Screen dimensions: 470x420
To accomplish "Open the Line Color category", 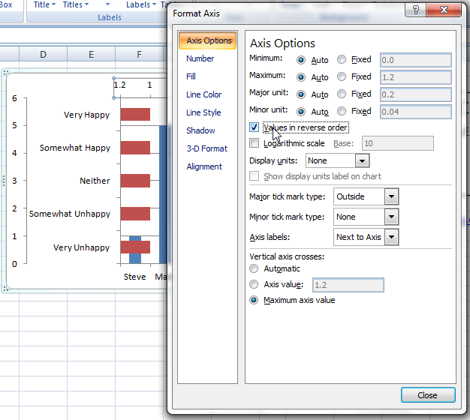I will (203, 94).
